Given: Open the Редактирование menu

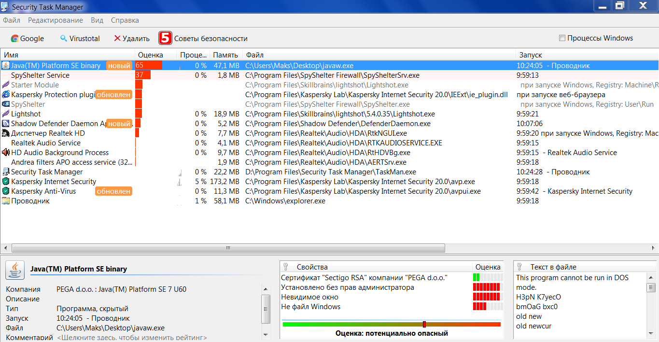Looking at the screenshot, I should pyautogui.click(x=56, y=20).
